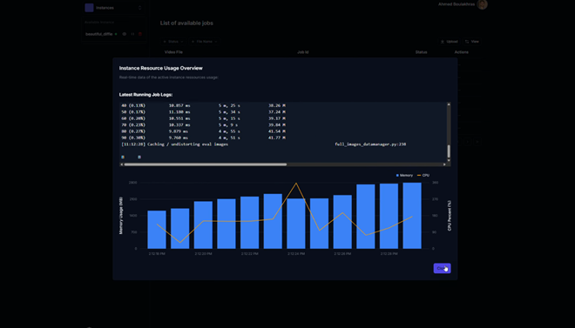Select the memory bar at 2:12:28 PM
Screen dimensions: 575x328
[389, 216]
